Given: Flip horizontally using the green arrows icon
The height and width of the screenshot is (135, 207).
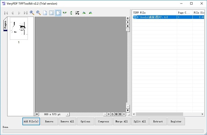Looking at the screenshot, I should click(x=65, y=13).
